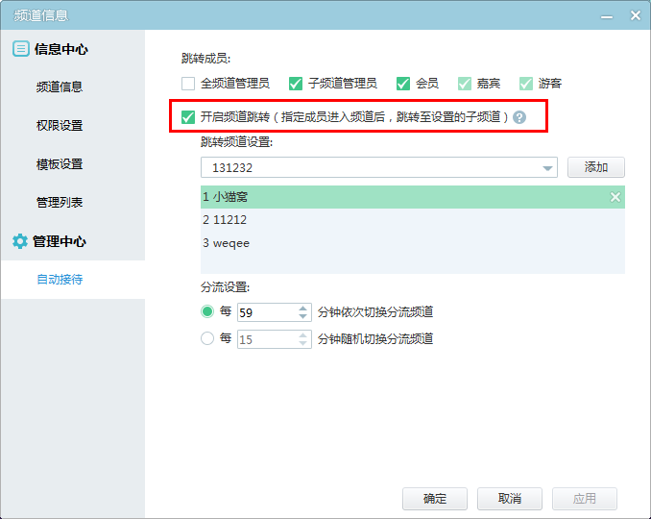Remove 小猫窝 with its X icon
This screenshot has width=651, height=519.
tap(615, 197)
